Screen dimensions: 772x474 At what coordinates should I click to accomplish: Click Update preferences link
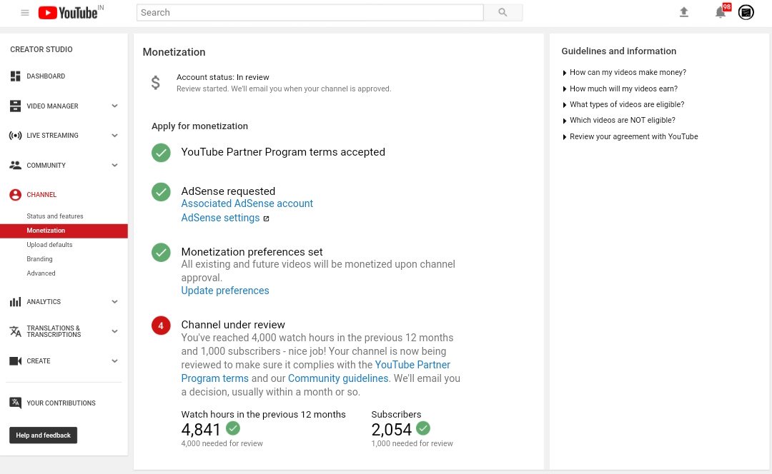(225, 291)
